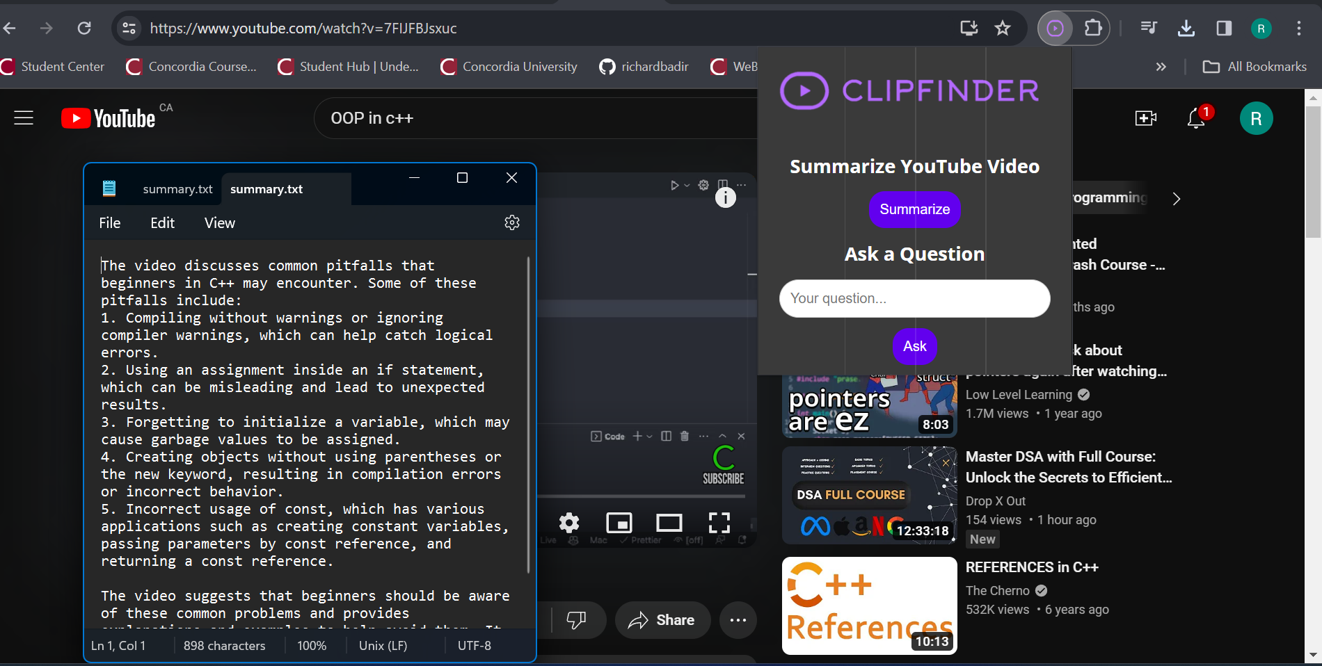This screenshot has width=1322, height=666.
Task: Open Notepad Edit menu
Action: click(x=162, y=223)
